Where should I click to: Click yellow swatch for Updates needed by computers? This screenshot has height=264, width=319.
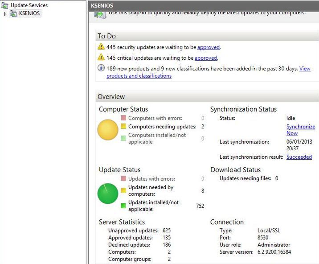[x=123, y=190]
